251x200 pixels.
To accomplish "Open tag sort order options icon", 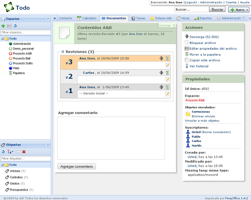I will (10, 152).
